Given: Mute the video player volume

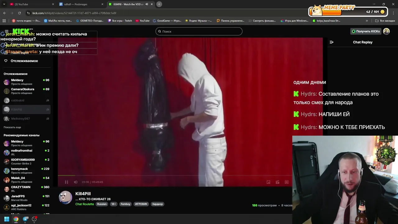Looking at the screenshot, I should [x=75, y=182].
